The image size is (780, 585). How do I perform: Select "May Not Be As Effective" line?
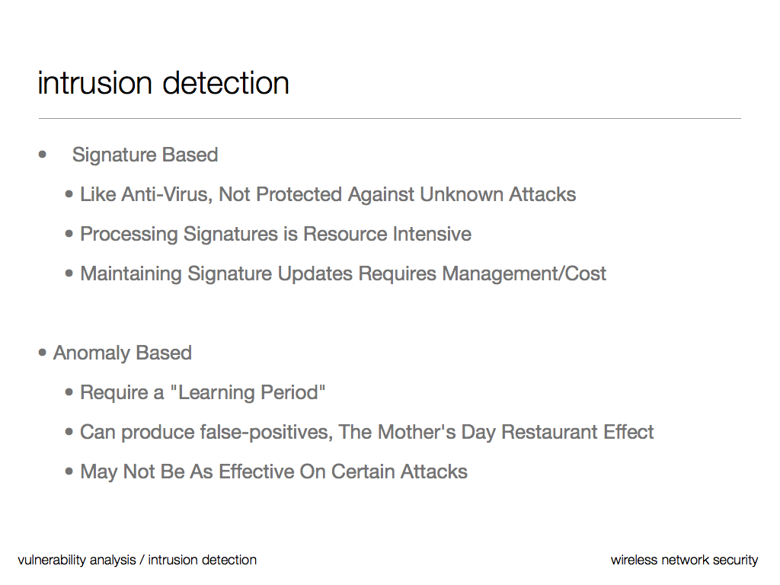pyautogui.click(x=273, y=472)
